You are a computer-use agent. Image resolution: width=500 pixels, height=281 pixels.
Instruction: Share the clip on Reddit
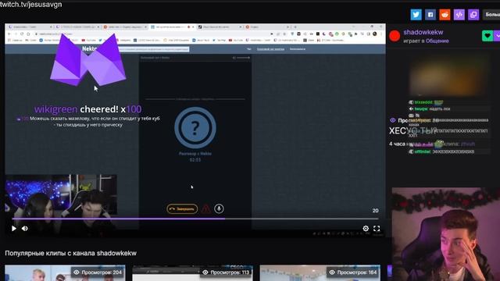point(445,15)
